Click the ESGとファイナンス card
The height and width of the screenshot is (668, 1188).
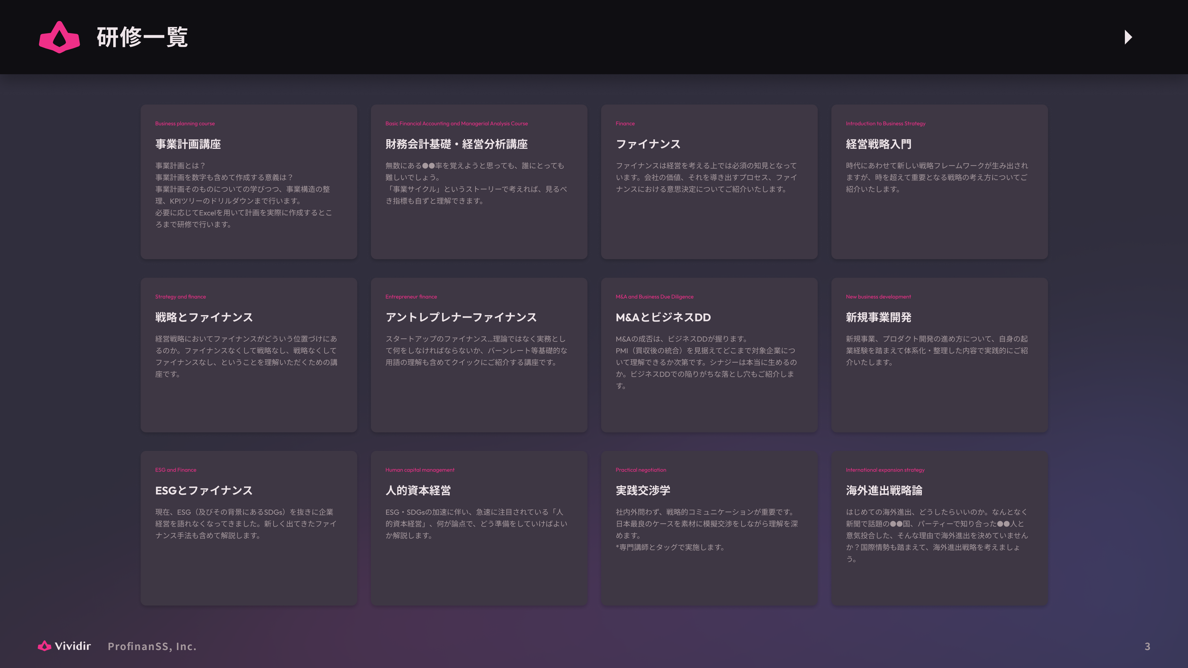click(248, 528)
